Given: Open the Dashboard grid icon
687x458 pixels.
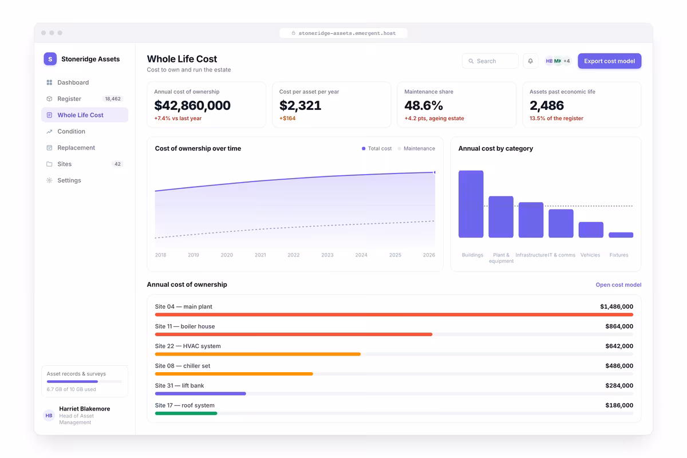Looking at the screenshot, I should click(49, 82).
